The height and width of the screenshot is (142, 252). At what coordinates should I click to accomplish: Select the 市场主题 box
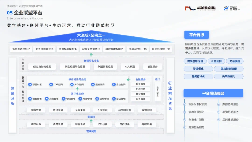58,110
